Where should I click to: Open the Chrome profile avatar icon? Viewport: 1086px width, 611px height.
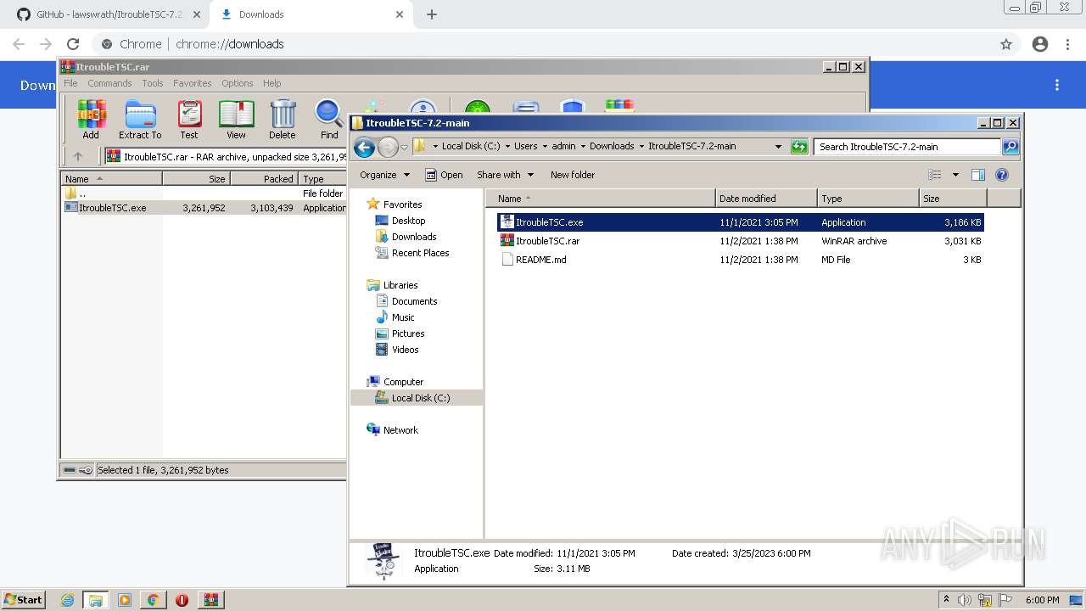[x=1040, y=44]
